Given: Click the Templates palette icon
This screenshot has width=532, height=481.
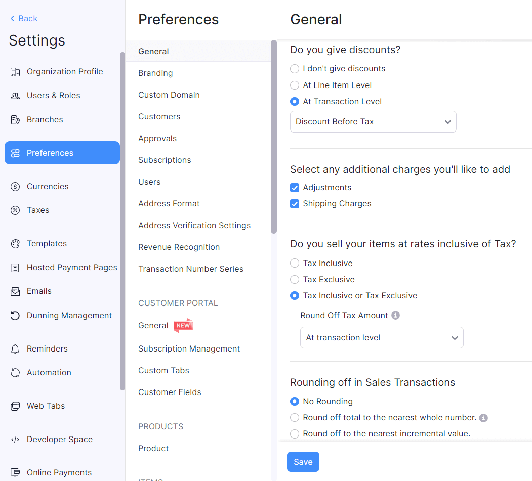Looking at the screenshot, I should [x=15, y=244].
